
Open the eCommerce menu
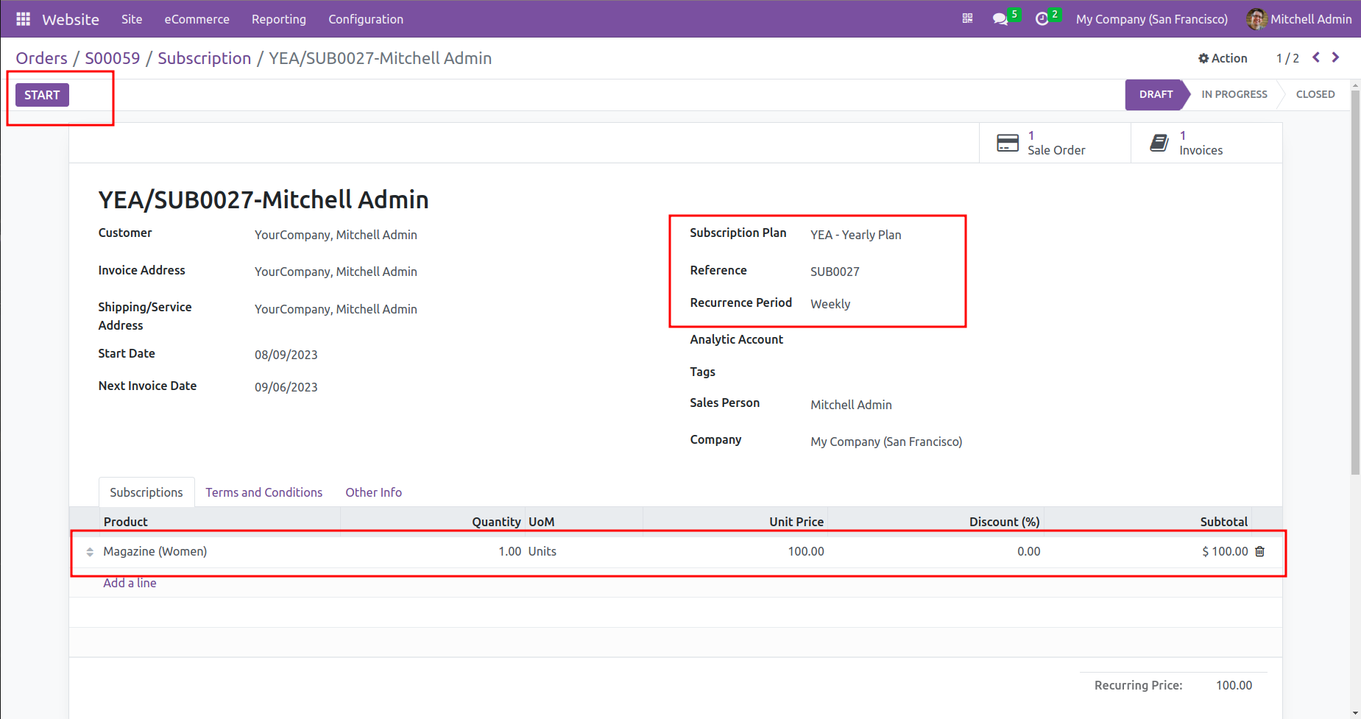coord(197,19)
